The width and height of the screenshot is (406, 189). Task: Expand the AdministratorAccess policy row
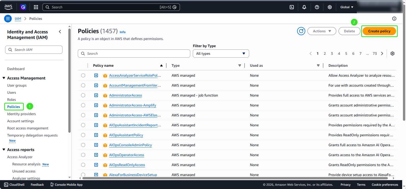pyautogui.click(x=96, y=95)
